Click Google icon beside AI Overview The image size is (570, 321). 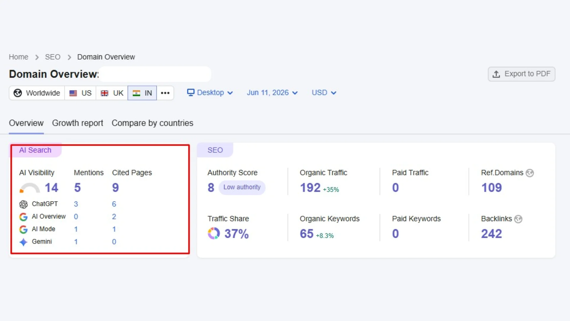23,217
